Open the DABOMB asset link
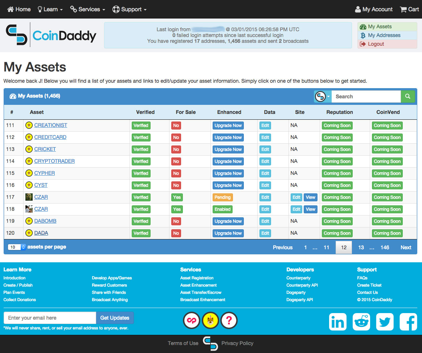This screenshot has width=422, height=353. pos(45,221)
